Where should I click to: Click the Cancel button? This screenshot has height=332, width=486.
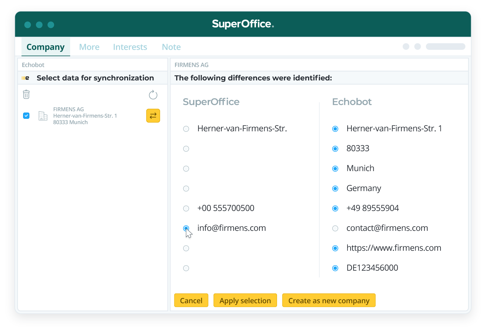191,300
